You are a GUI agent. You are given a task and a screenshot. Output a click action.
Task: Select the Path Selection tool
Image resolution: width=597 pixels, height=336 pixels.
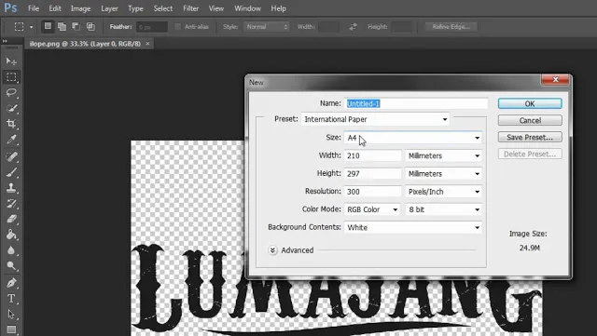(x=11, y=314)
